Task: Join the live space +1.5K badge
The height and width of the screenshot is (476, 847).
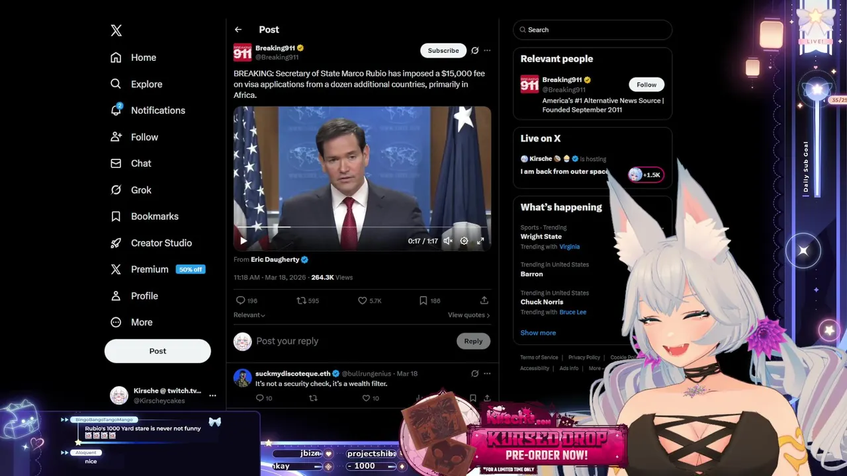Action: [645, 175]
